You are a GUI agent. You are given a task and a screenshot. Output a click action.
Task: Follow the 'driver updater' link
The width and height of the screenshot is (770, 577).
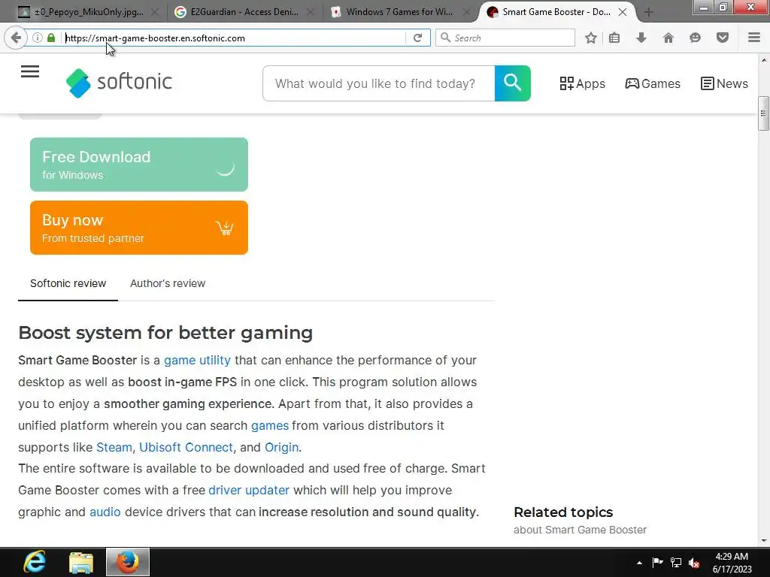pyautogui.click(x=248, y=490)
